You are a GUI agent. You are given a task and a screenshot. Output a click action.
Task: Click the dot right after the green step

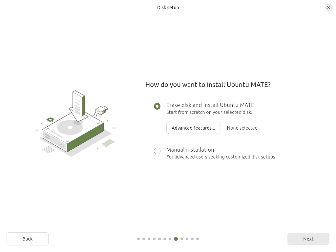point(182,239)
